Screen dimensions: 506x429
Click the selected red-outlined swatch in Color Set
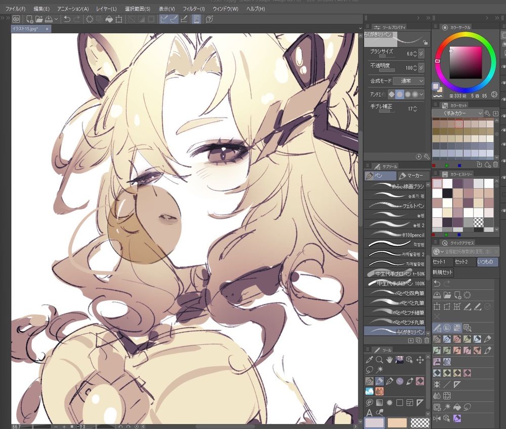(459, 124)
